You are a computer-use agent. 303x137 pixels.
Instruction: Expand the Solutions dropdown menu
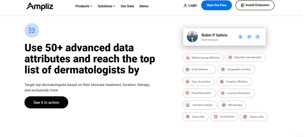(x=107, y=6)
